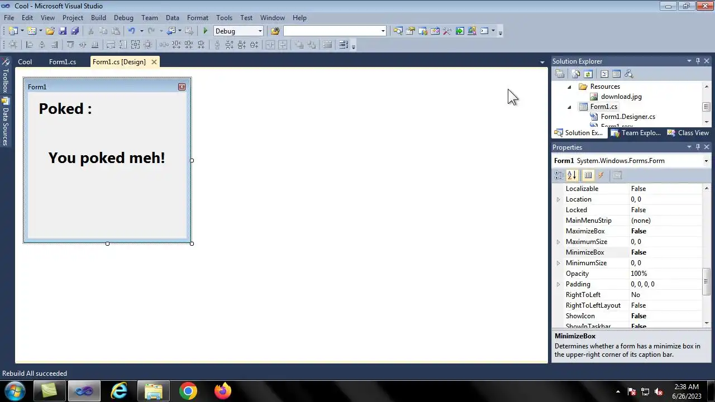Open the active documents list dropdown arrow
Image resolution: width=715 pixels, height=402 pixels.
[542, 62]
